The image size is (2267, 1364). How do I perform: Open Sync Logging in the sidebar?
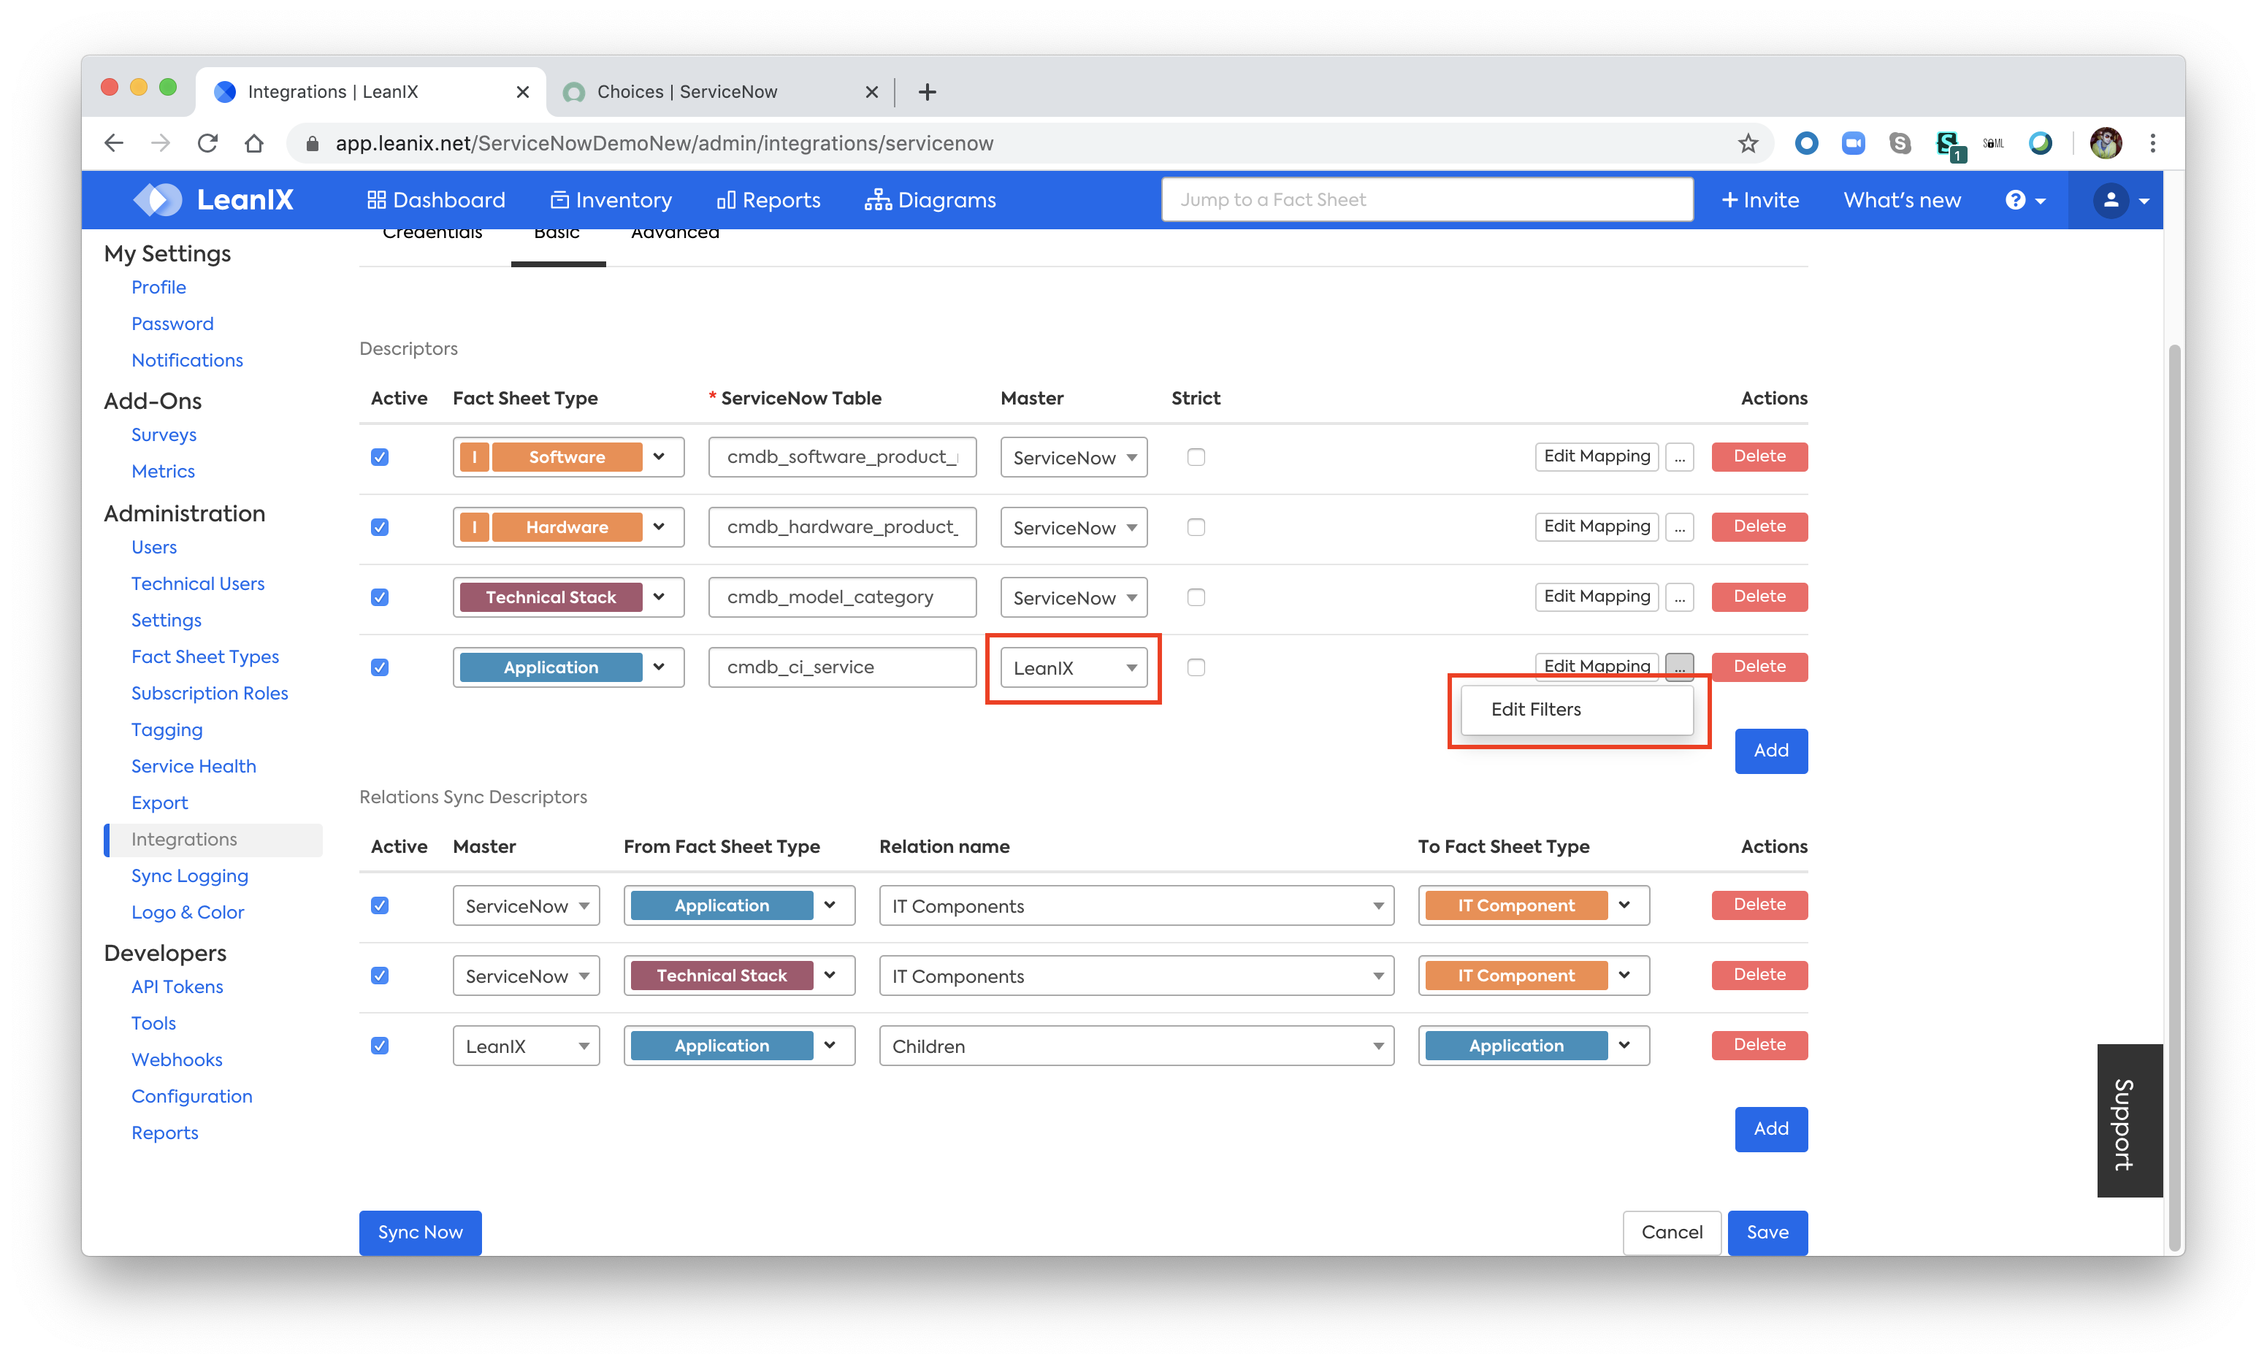coord(189,876)
